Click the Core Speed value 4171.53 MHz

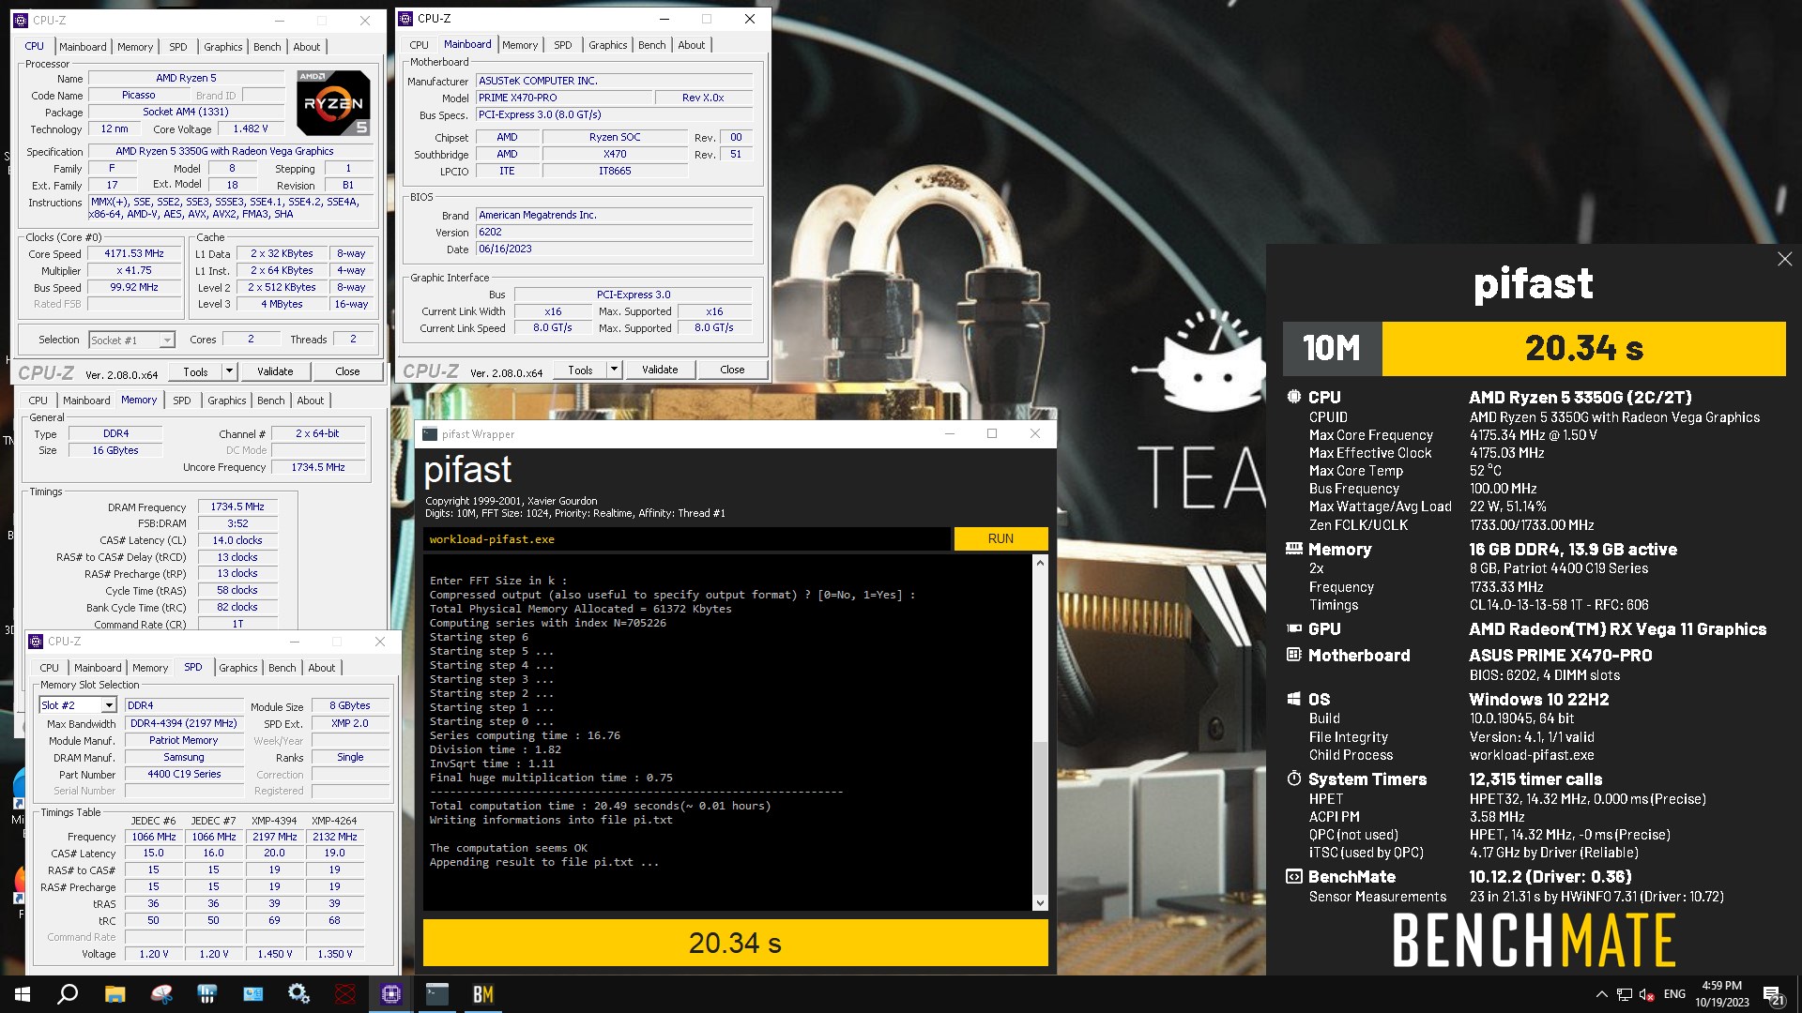[x=134, y=253]
